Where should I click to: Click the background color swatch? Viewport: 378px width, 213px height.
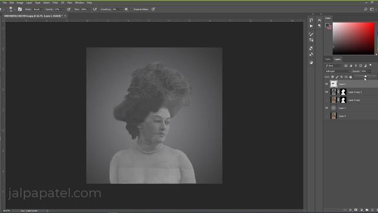(330, 27)
